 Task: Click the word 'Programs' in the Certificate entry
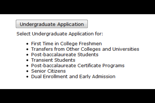tap(113, 66)
